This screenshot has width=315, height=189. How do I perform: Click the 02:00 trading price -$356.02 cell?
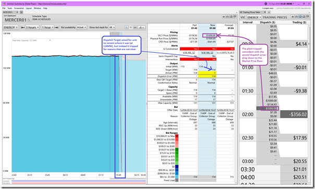(294, 114)
